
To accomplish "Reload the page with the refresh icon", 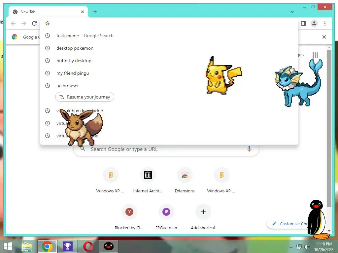I will (34, 23).
